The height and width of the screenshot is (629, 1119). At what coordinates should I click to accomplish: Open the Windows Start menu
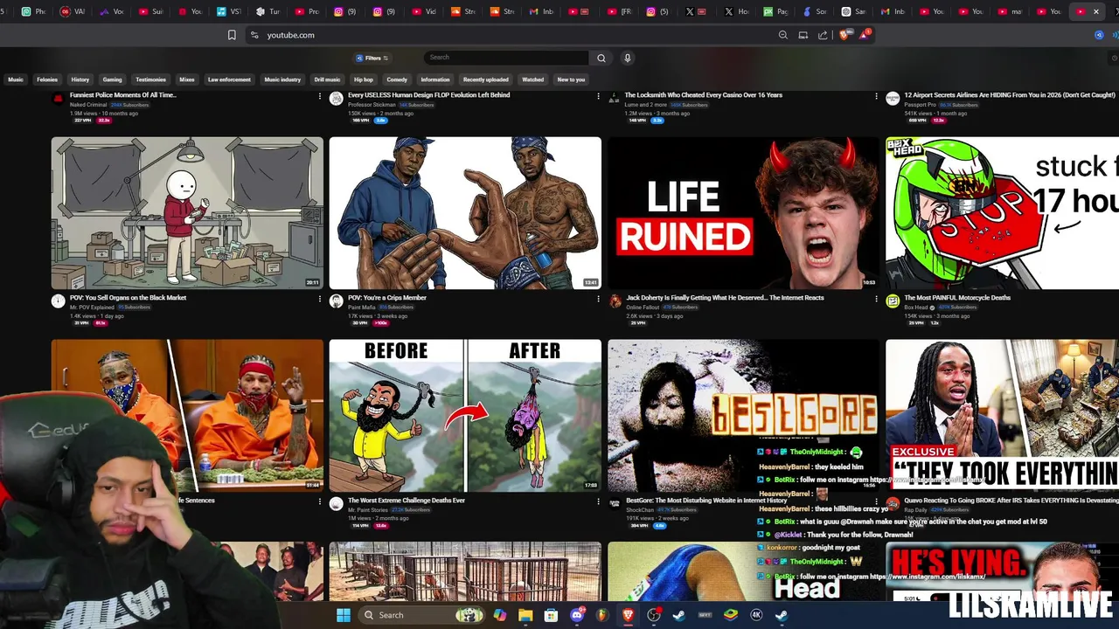(344, 615)
